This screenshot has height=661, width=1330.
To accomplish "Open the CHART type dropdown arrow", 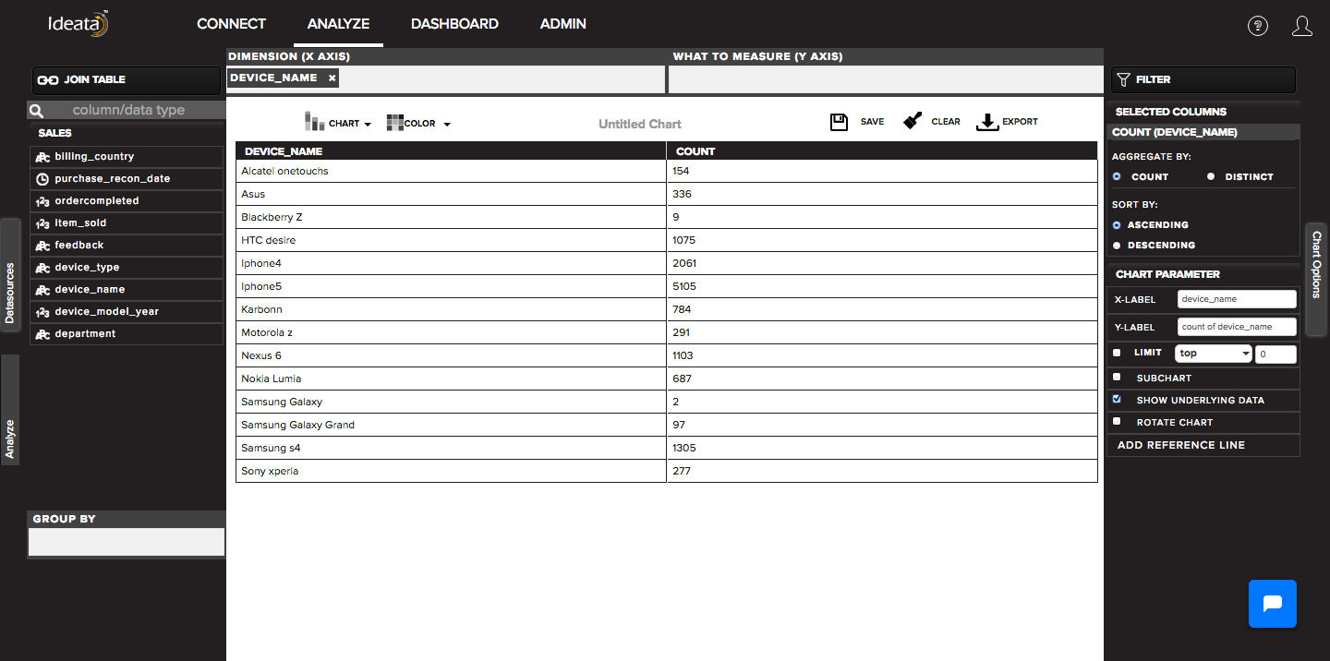I will [x=367, y=124].
